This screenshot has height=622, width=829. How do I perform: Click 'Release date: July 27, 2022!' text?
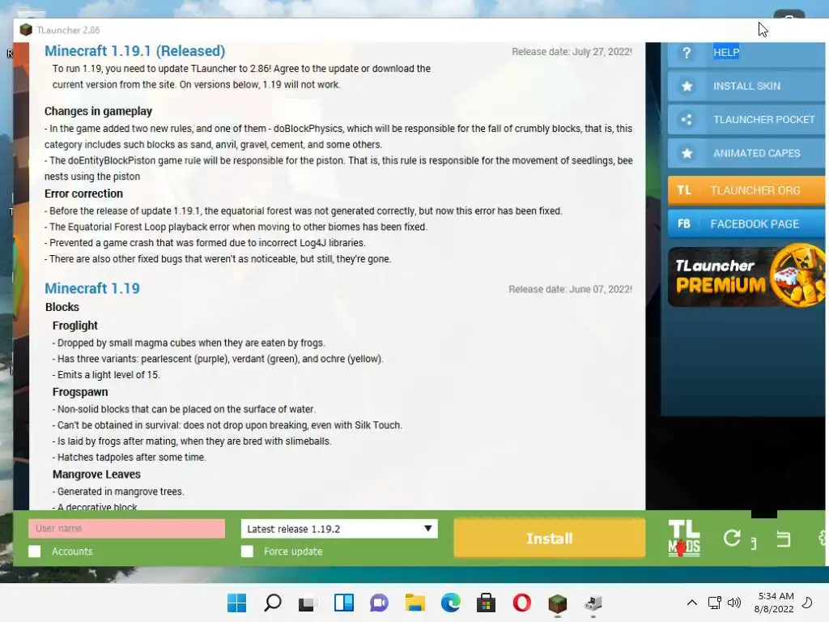(x=572, y=52)
